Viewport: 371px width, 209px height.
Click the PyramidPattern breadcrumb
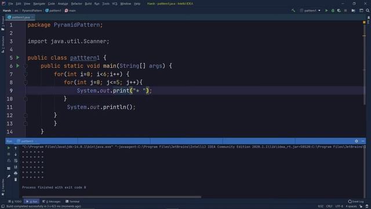pyautogui.click(x=32, y=10)
